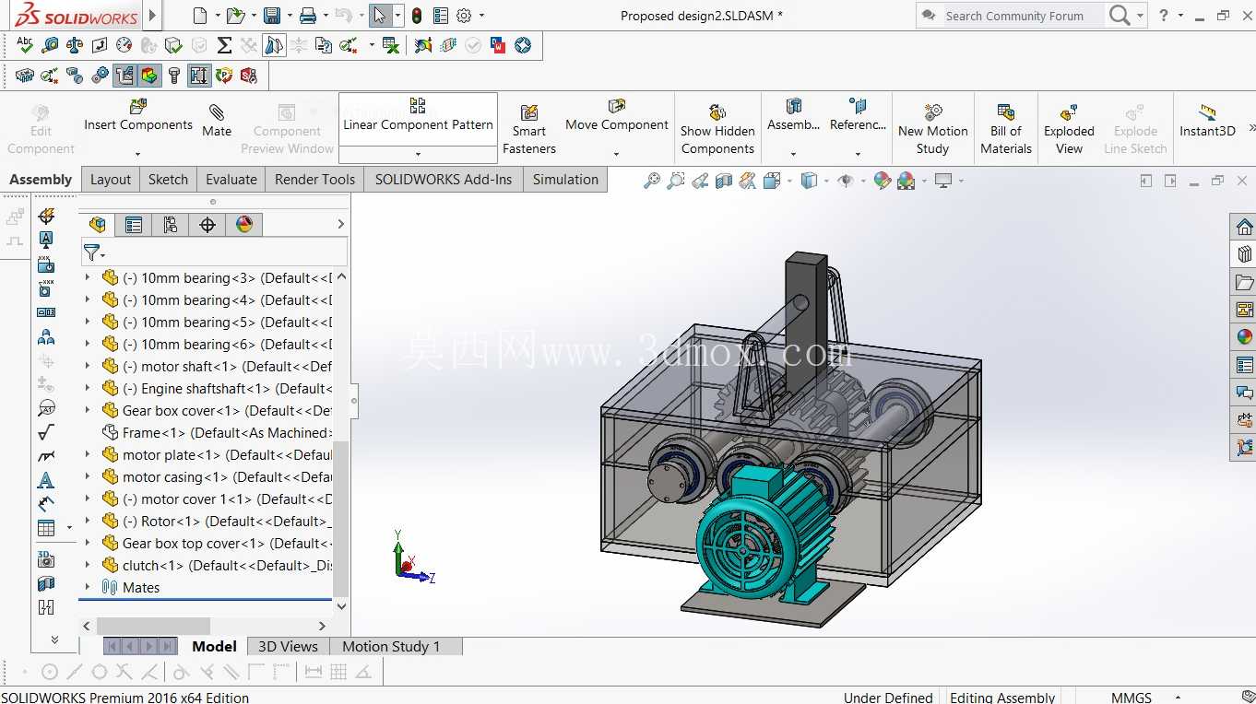Click the Save toolbar icon
This screenshot has height=704, width=1256.
272,16
